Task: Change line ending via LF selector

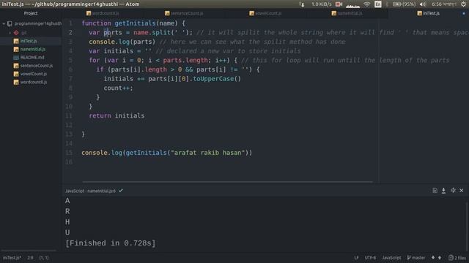Action: tap(356, 258)
